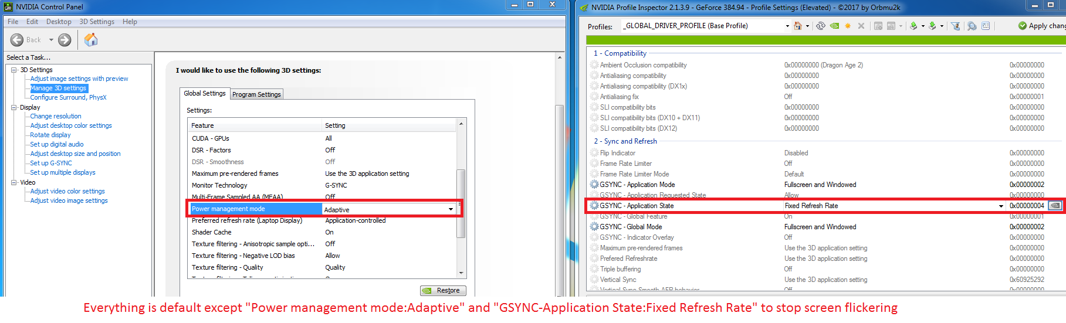
Task: Open the 3D Settings menu
Action: 97,22
